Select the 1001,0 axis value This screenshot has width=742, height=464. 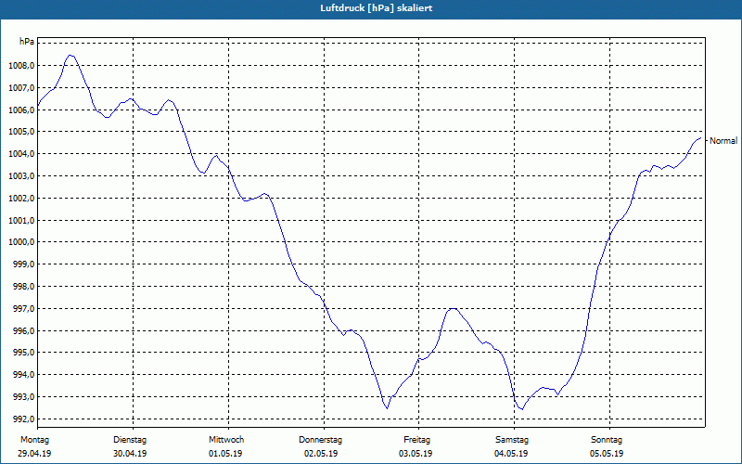(x=21, y=221)
